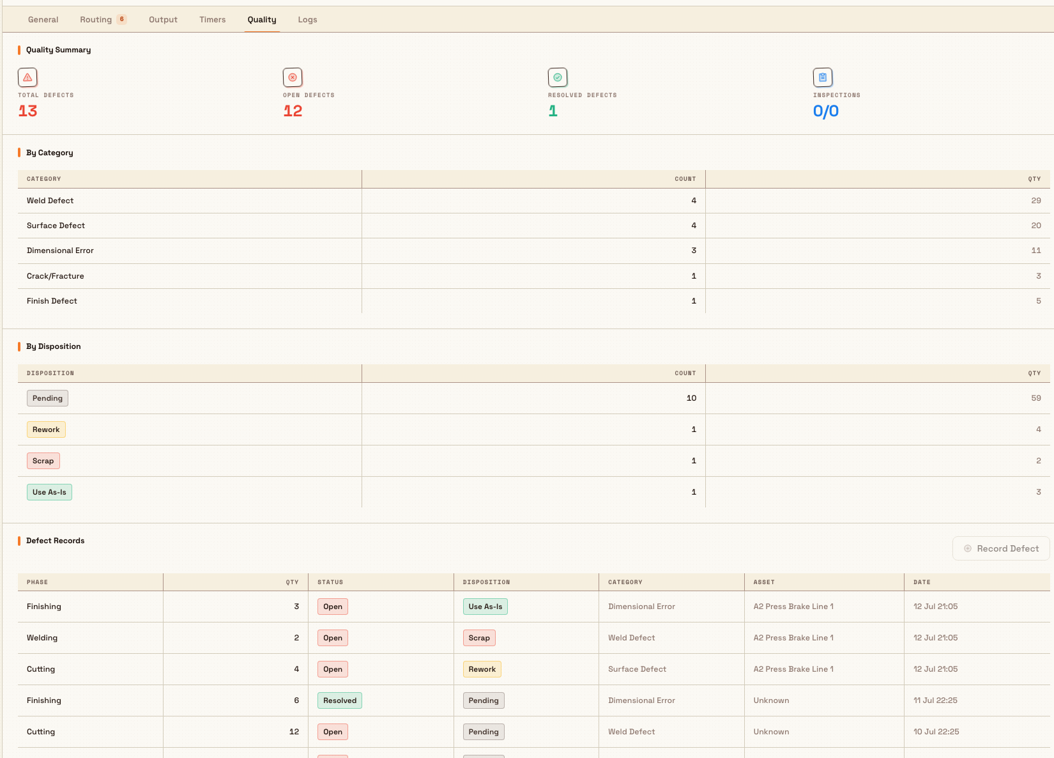Click the Use As-Is badge in By Disposition table
Viewport: 1054px width, 758px height.
[x=49, y=492]
